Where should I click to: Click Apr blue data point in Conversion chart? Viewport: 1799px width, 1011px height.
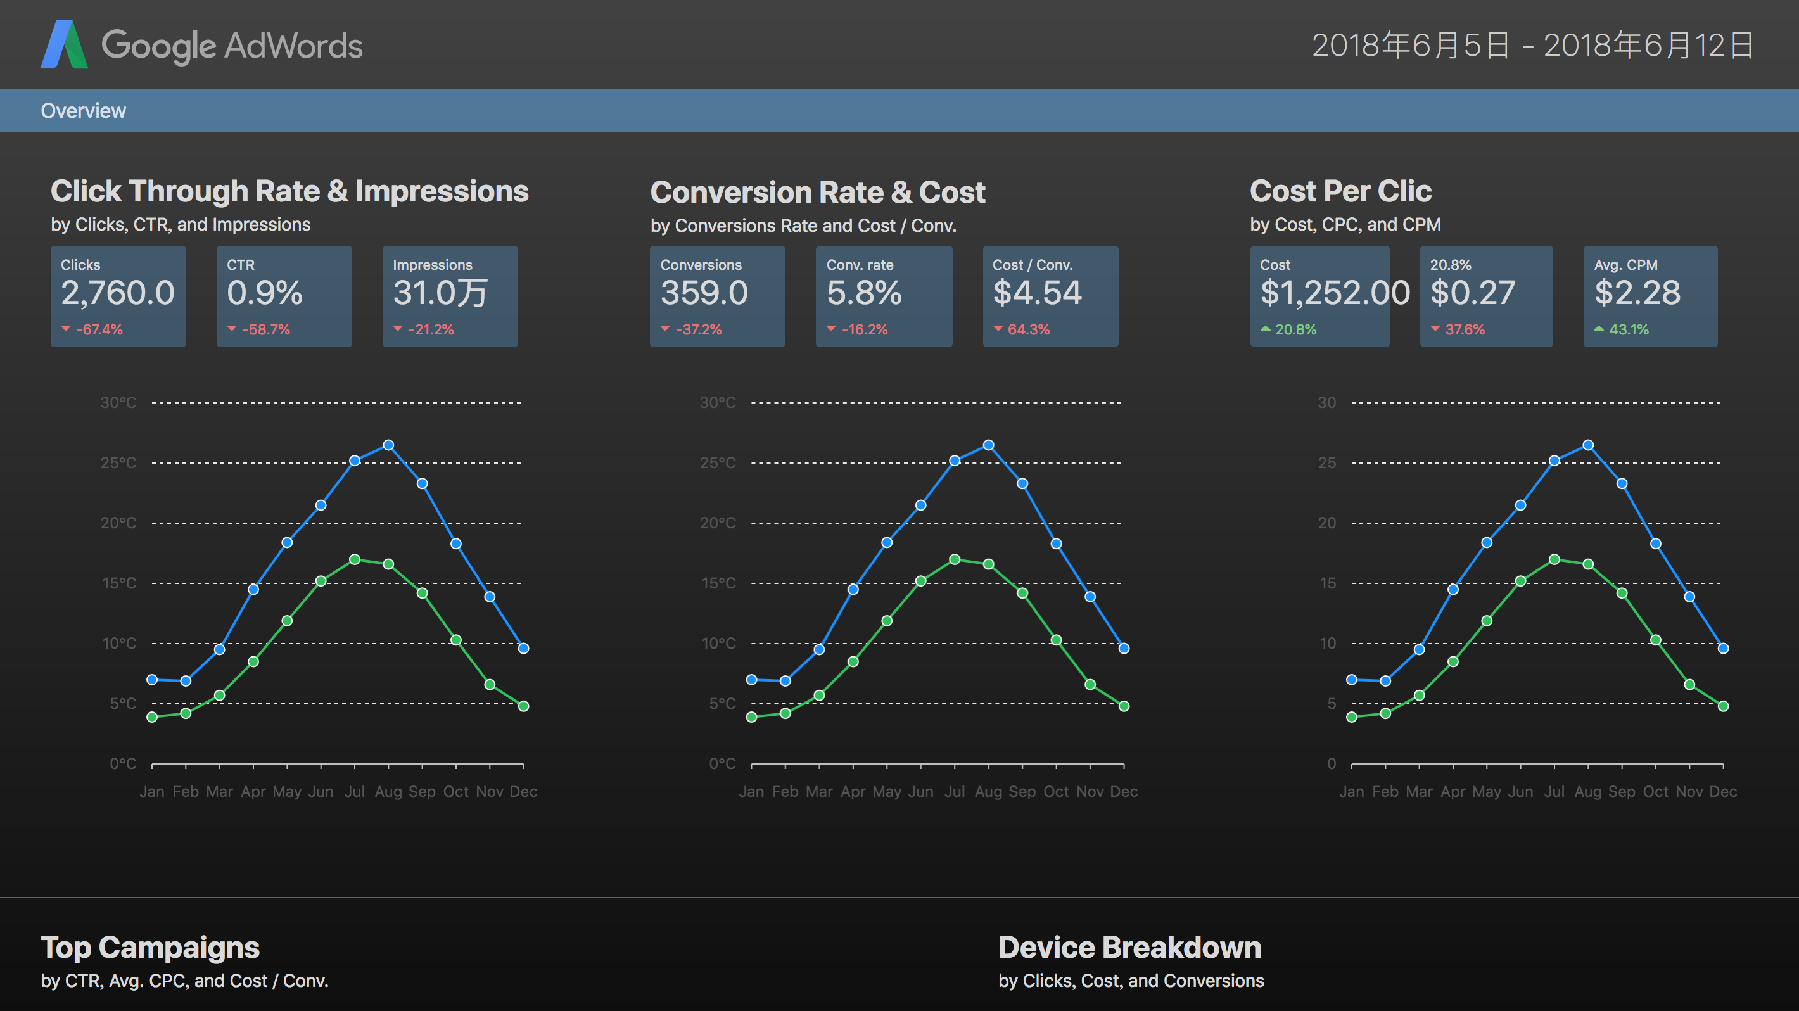point(853,590)
